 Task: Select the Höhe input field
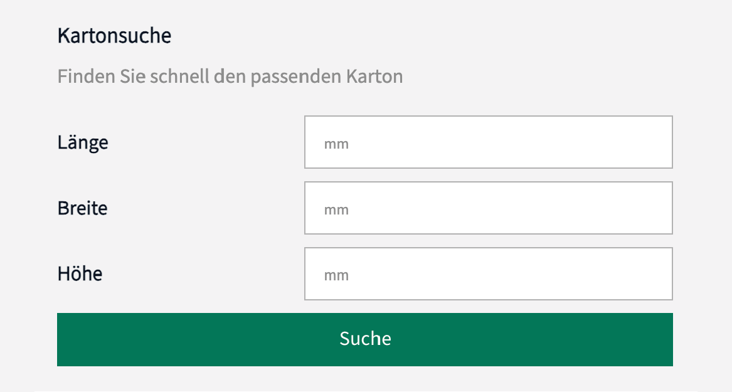coord(488,274)
